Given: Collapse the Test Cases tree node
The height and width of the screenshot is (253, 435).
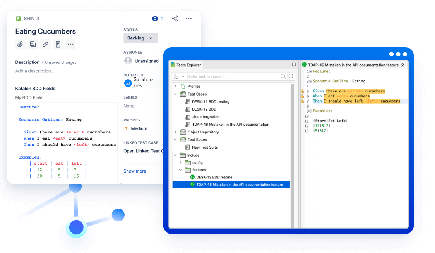Looking at the screenshot, I should (175, 94).
